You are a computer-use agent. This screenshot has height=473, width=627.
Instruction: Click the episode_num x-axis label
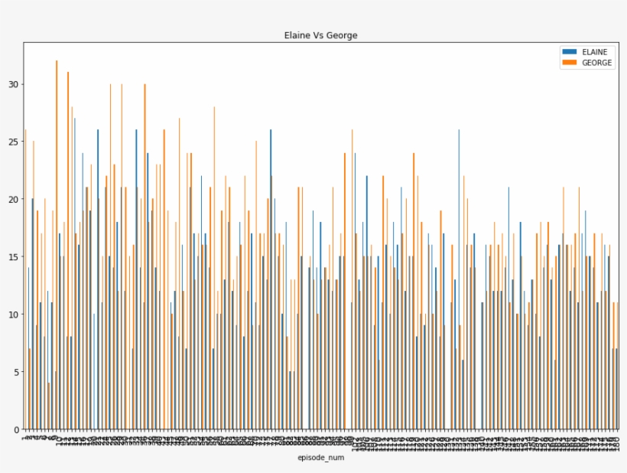tap(320, 458)
